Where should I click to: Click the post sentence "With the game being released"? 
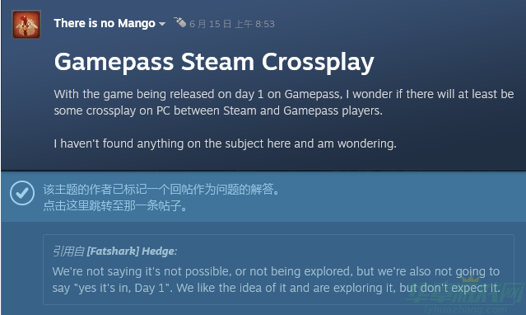point(283,94)
